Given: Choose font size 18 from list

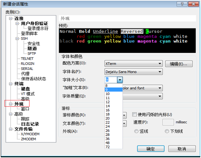Looking at the screenshot, I should pos(113,114).
